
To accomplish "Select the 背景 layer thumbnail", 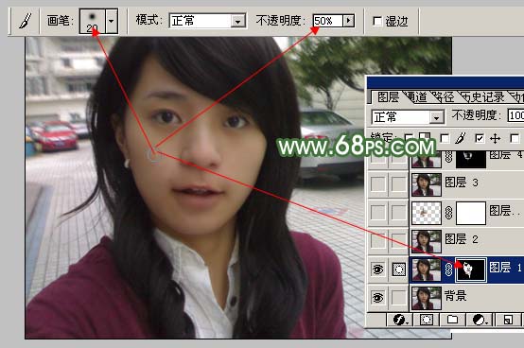I will 426,298.
